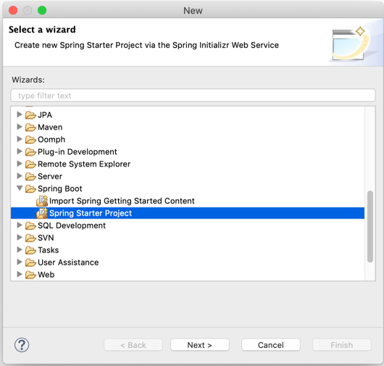Select Plug-in Development in the wizard list

(77, 152)
